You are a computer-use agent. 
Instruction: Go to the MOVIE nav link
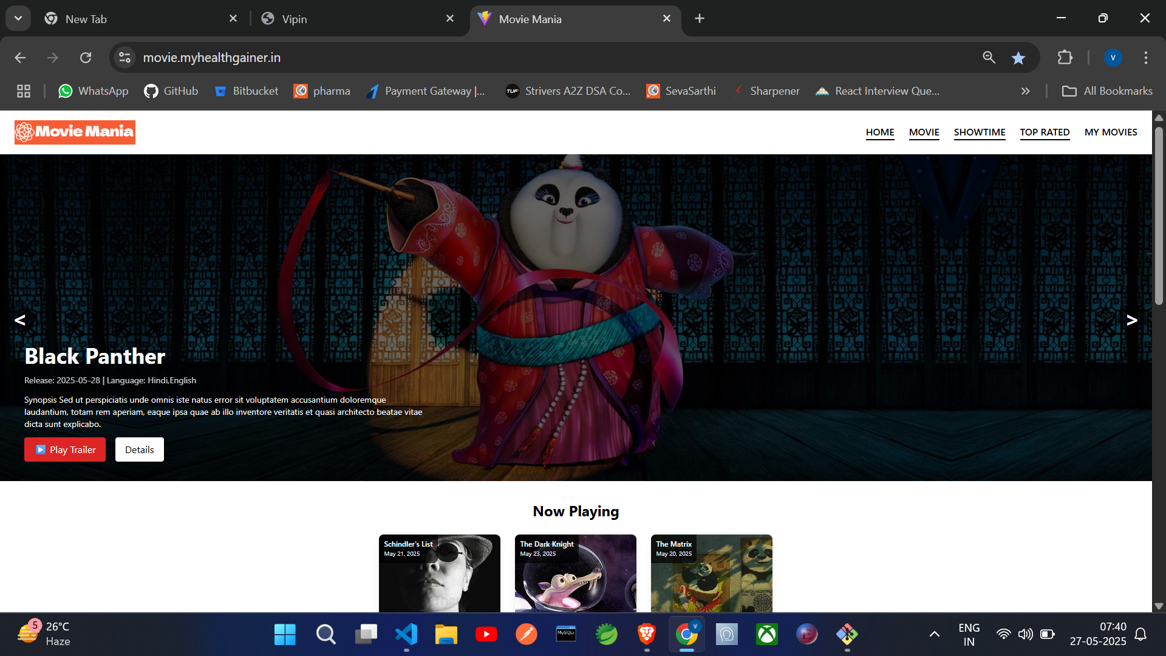[x=924, y=132]
